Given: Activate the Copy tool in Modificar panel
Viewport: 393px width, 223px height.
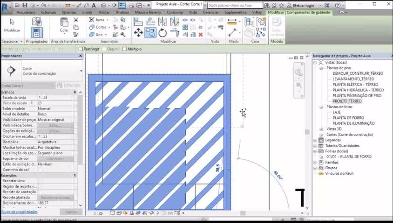Looking at the screenshot, I should pos(150,33).
